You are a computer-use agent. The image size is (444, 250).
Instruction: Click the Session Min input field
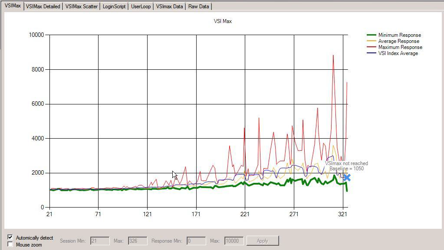tap(99, 240)
